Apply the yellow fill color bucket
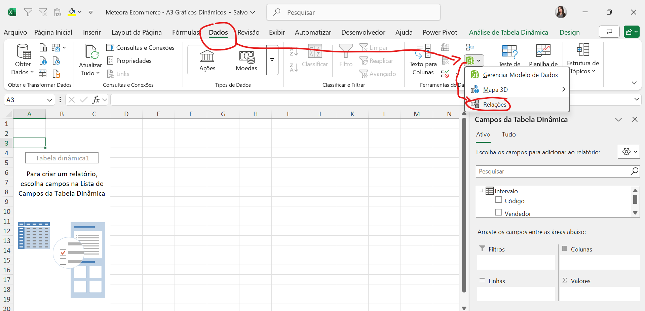The image size is (645, 311). 72,12
